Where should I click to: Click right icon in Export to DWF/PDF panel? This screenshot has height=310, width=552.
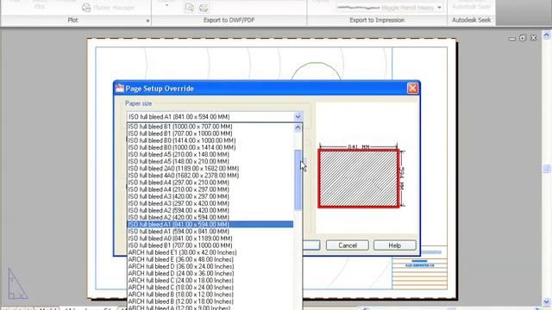(x=204, y=8)
